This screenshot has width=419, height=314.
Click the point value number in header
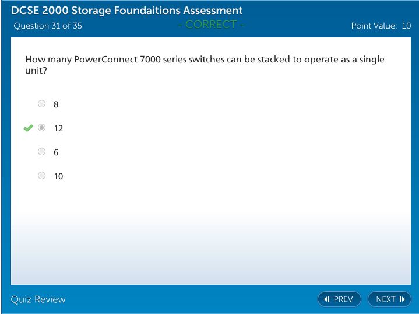tap(406, 26)
